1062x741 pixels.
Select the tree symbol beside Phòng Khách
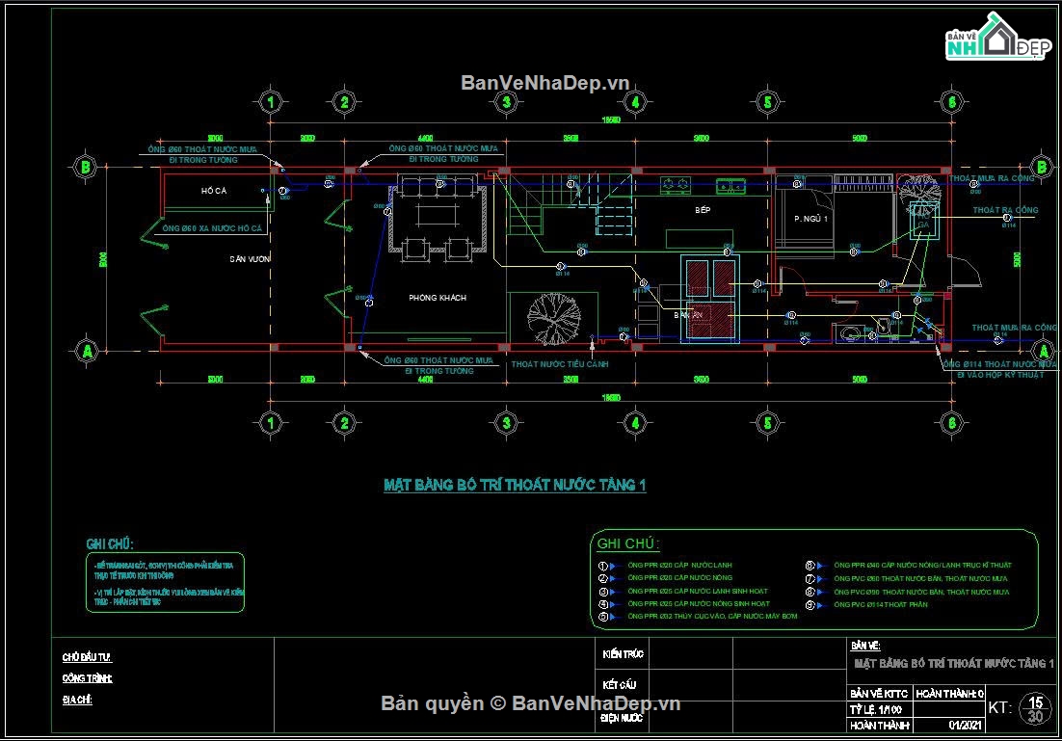pyautogui.click(x=554, y=318)
